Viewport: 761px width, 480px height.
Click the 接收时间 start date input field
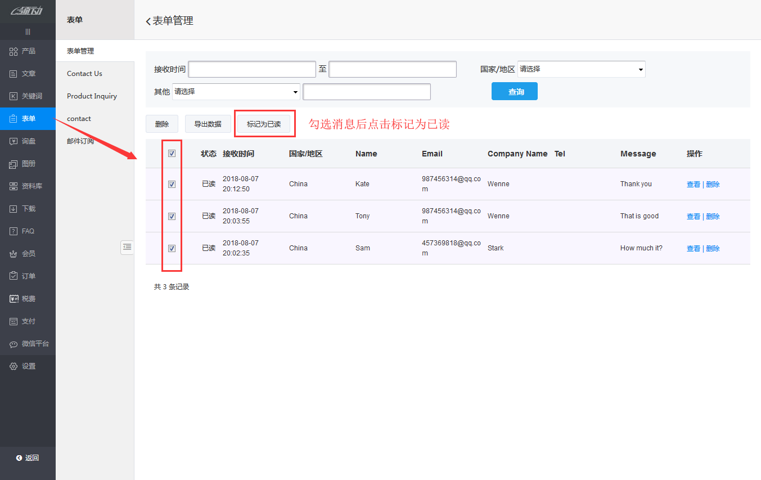tap(251, 69)
